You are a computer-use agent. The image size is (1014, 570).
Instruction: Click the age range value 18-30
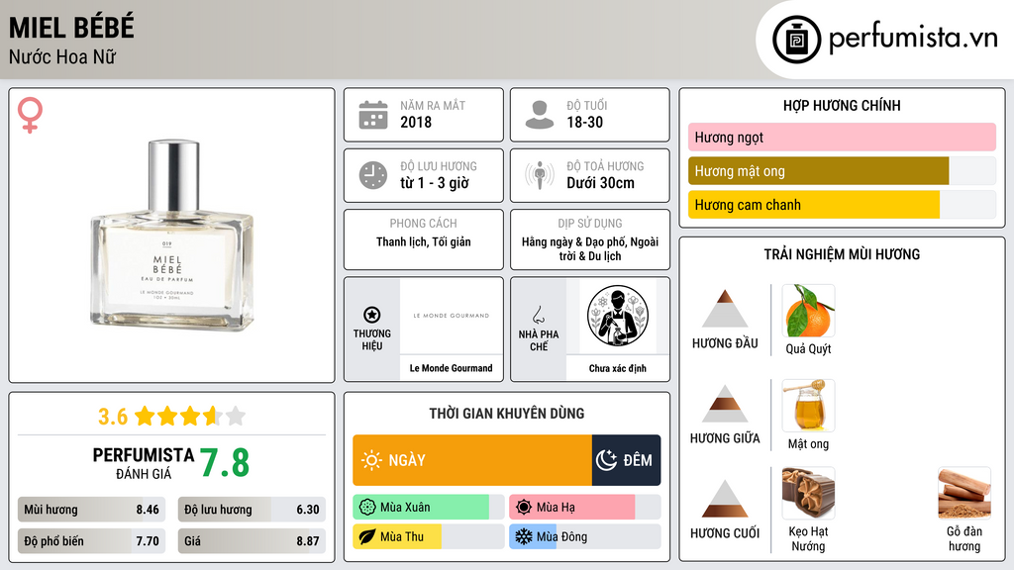pos(584,122)
